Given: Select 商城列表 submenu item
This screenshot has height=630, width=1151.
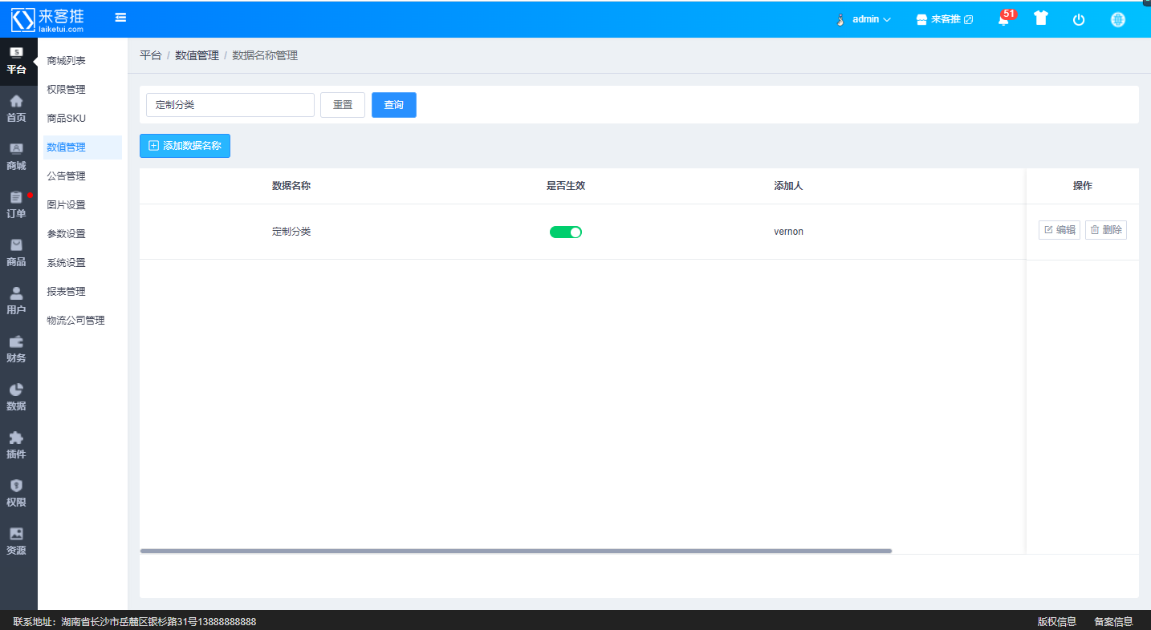Looking at the screenshot, I should [x=83, y=61].
